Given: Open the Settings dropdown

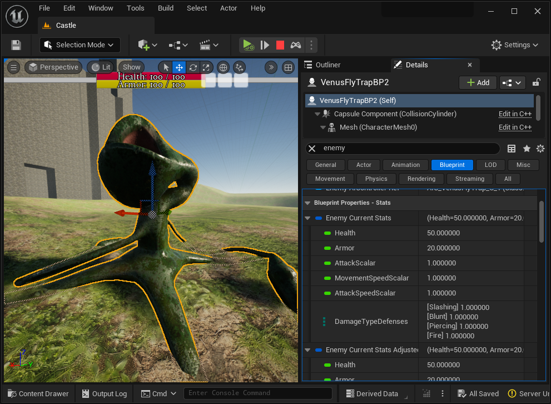Looking at the screenshot, I should 515,45.
